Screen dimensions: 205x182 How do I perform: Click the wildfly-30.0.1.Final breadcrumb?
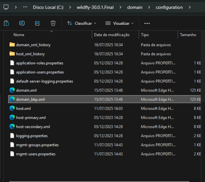(96, 7)
